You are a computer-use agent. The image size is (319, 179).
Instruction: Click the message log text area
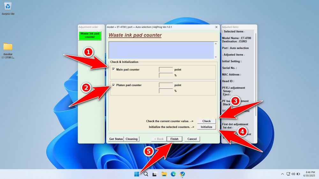(x=161, y=50)
